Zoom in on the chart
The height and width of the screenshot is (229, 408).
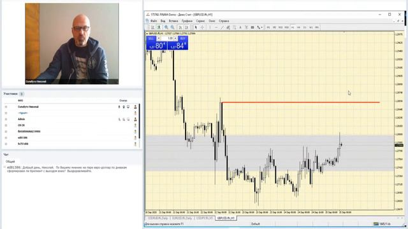(166, 27)
